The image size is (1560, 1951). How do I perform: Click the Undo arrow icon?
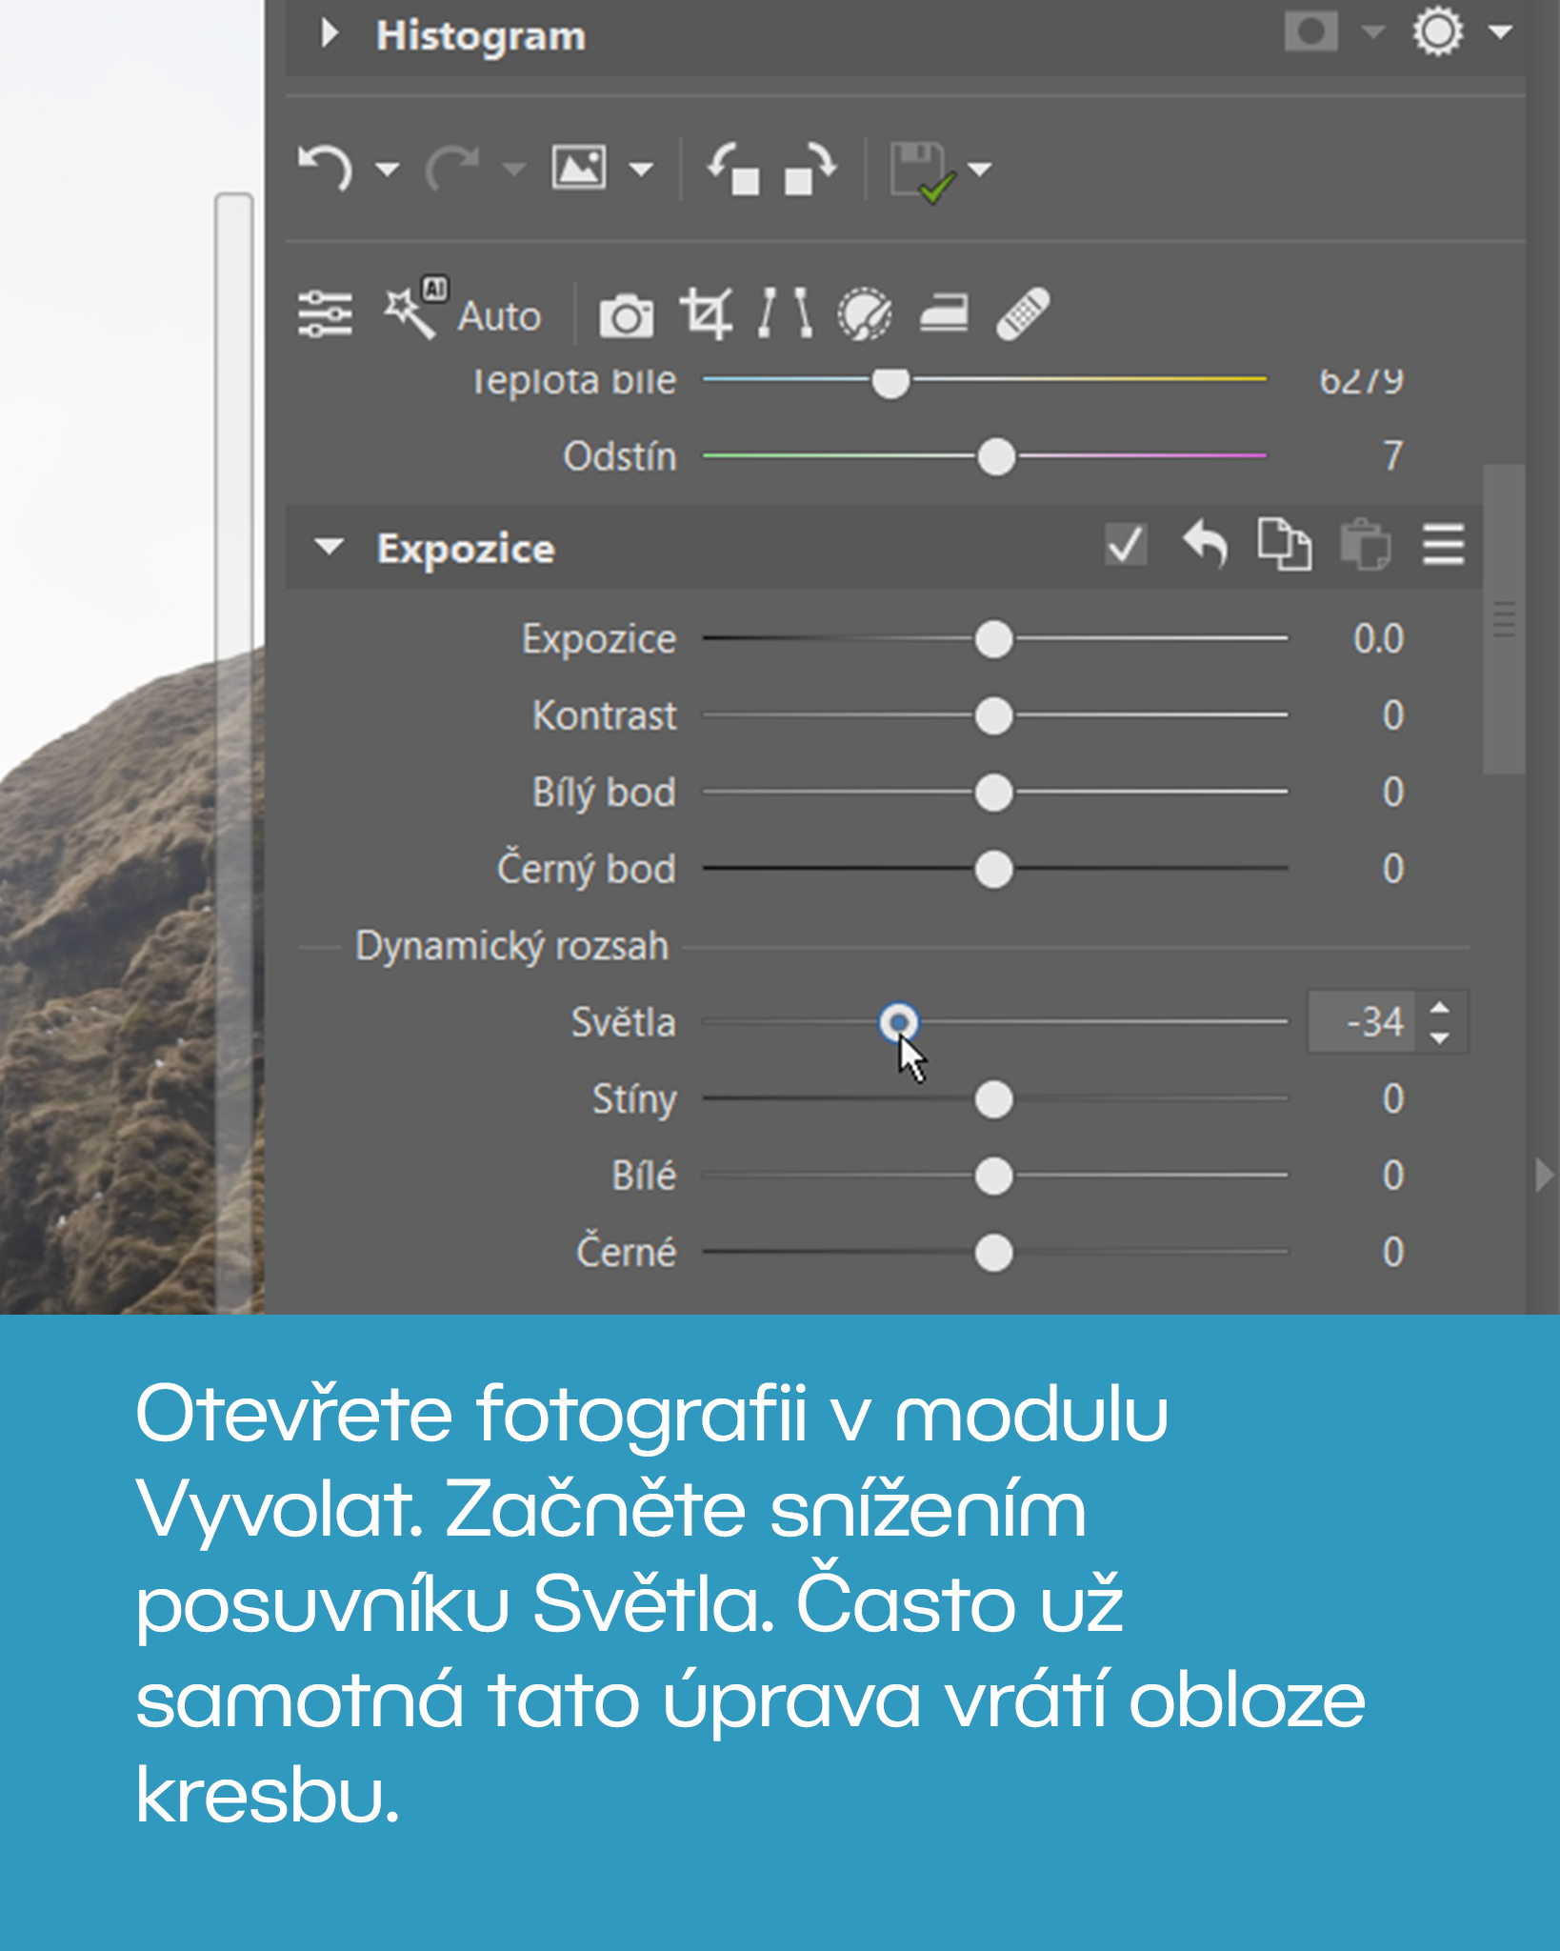(325, 169)
